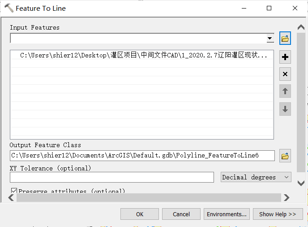
Task: Click the left arrow on the horizontal scrollbar
Action: pyautogui.click(x=11, y=197)
